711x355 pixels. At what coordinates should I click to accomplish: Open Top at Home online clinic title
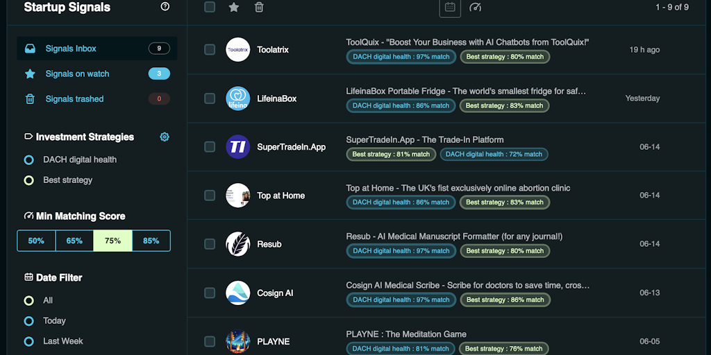point(458,188)
